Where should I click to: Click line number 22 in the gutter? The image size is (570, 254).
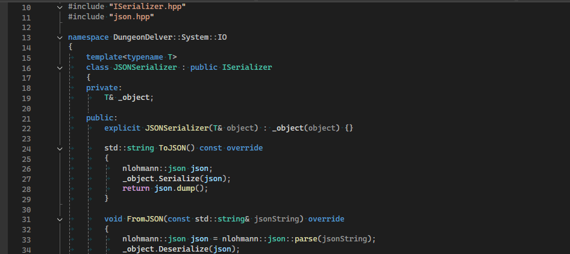point(25,128)
